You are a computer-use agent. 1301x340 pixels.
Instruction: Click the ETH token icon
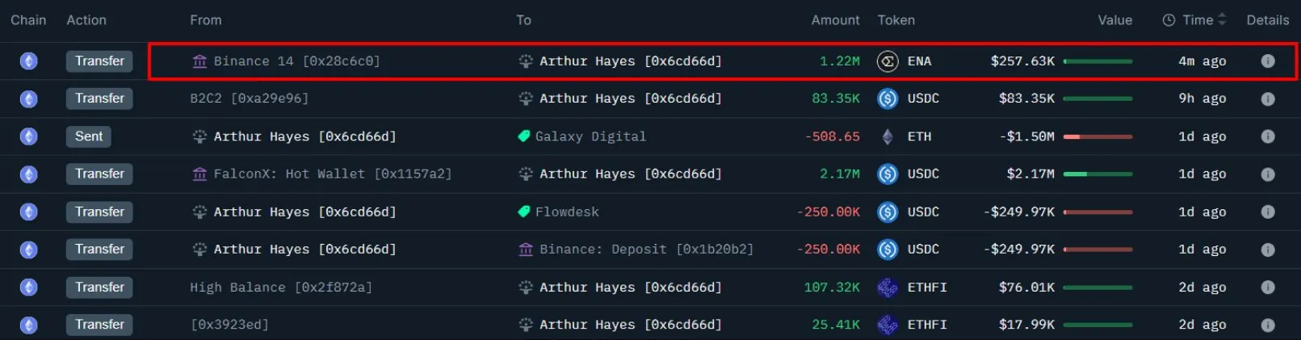888,136
